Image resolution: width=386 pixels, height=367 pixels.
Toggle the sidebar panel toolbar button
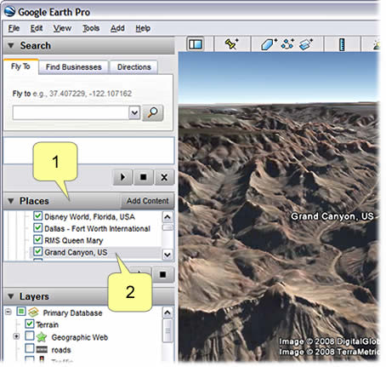pyautogui.click(x=196, y=44)
